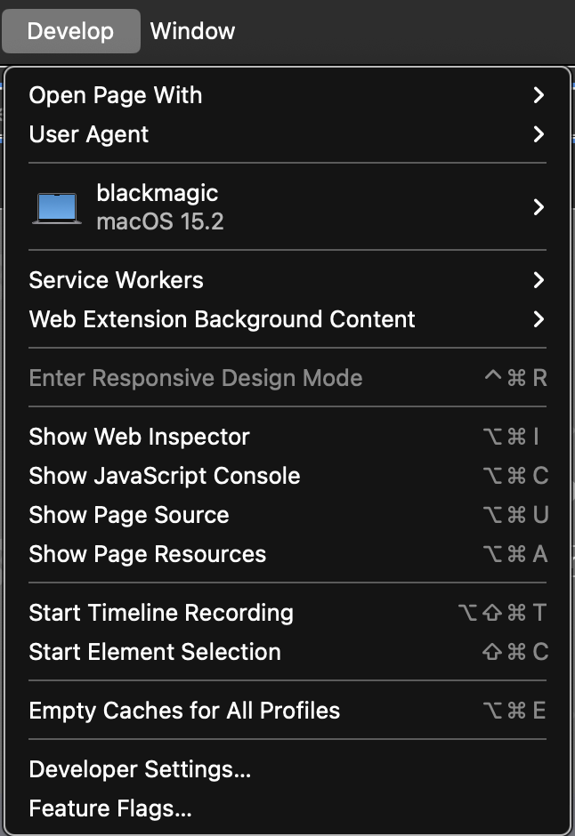Click Enter Responsive Design Mode item
The height and width of the screenshot is (836, 575).
click(x=195, y=378)
